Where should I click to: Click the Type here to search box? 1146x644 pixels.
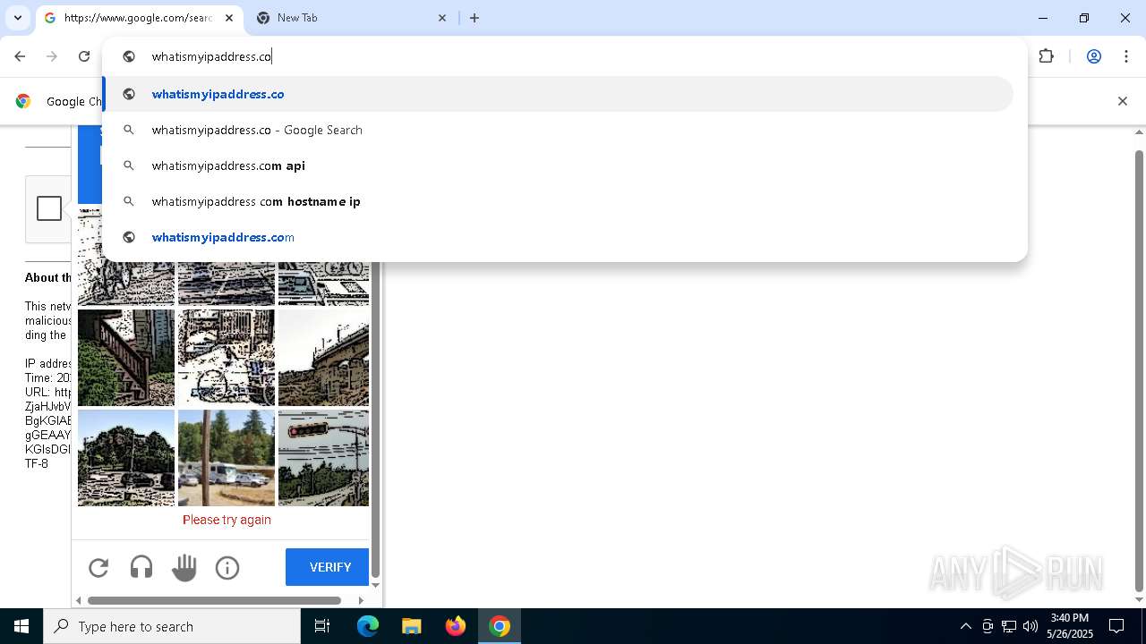pyautogui.click(x=172, y=626)
